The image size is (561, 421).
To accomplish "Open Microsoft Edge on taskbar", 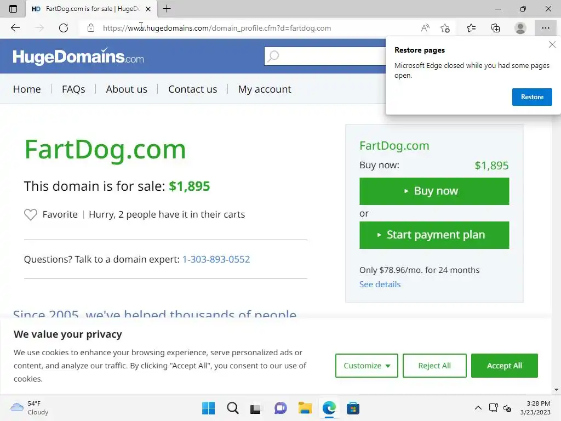I will pos(329,408).
